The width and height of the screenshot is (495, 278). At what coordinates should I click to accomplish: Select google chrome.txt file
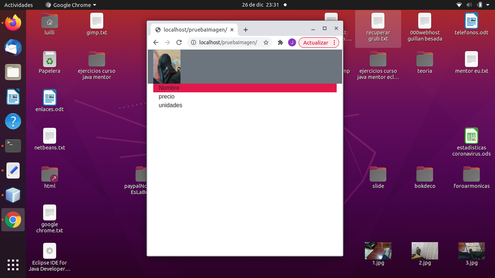[x=49, y=219]
